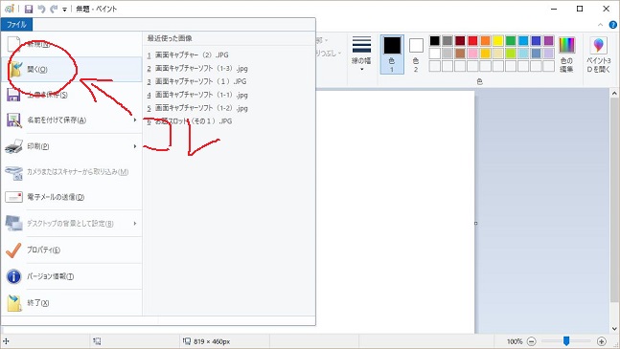Pick the pink color swatch in second row
This screenshot has height=349, width=620.
472,54
